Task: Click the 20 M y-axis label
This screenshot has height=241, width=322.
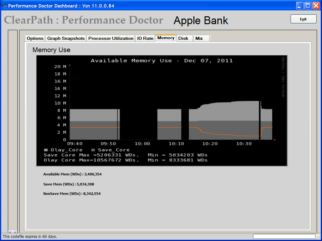Action: (60, 67)
